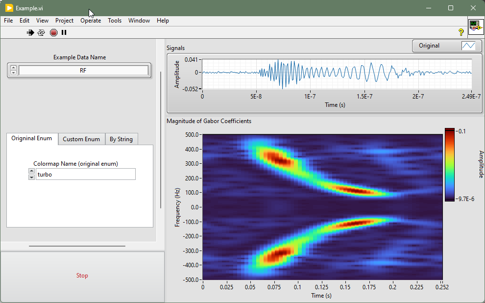Open the Tools menu
The height and width of the screenshot is (303, 485).
click(115, 21)
